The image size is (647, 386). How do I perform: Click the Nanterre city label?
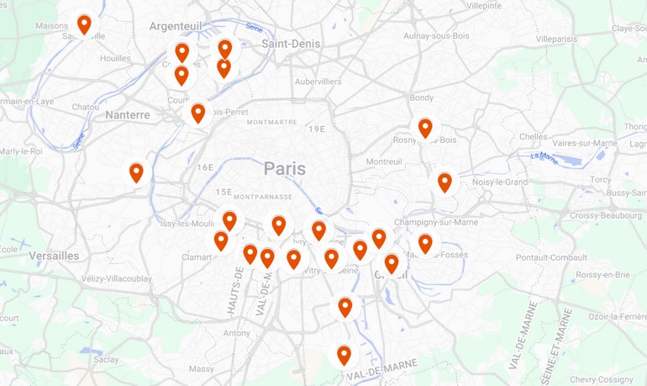click(128, 114)
